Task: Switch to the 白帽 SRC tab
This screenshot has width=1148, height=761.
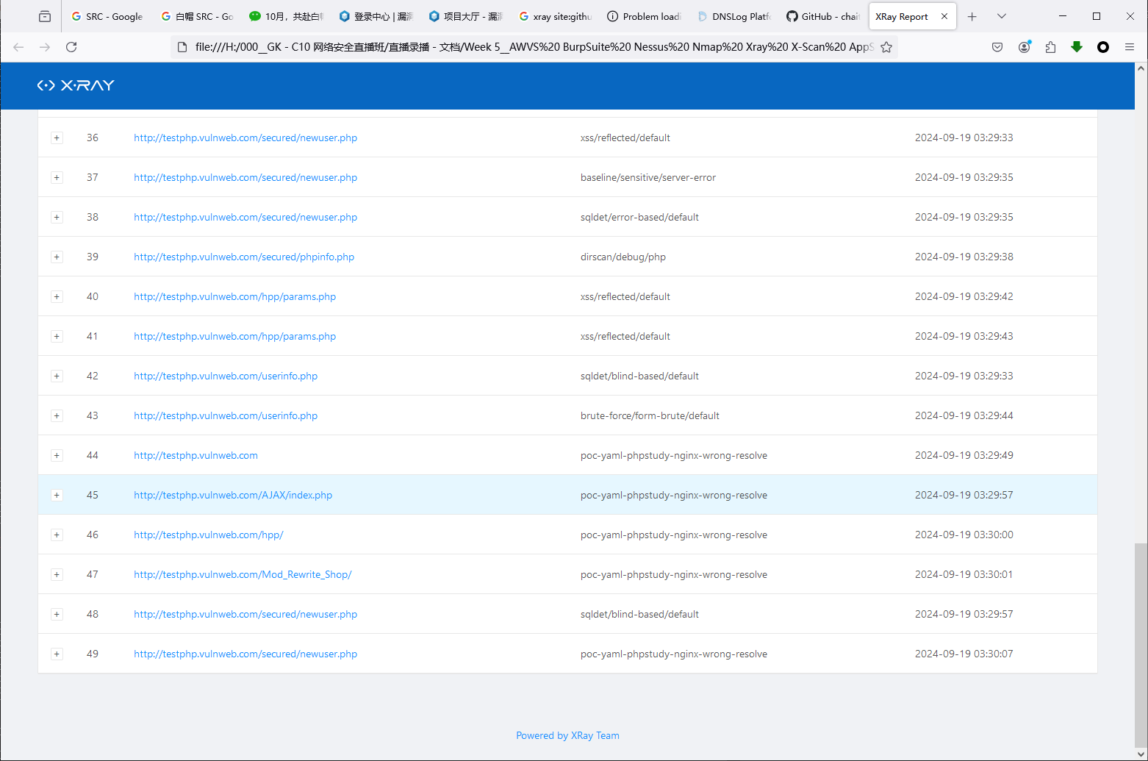Action: point(197,16)
